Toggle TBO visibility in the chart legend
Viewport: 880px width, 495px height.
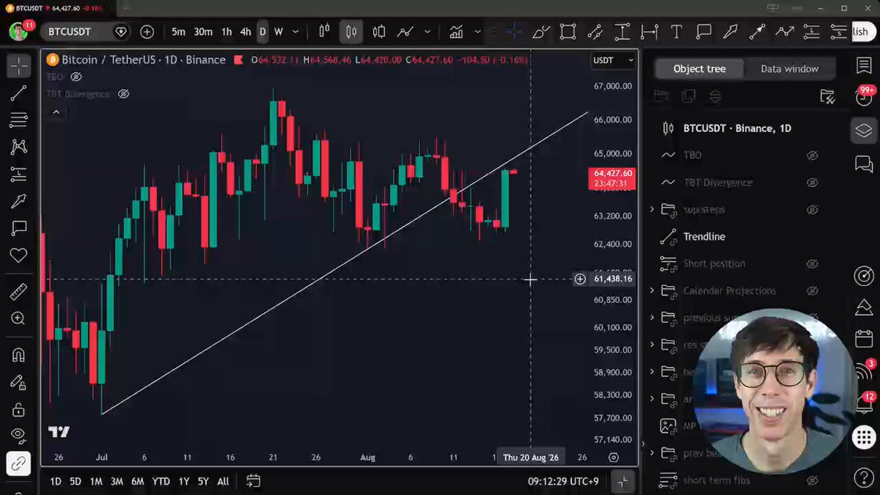(x=76, y=76)
